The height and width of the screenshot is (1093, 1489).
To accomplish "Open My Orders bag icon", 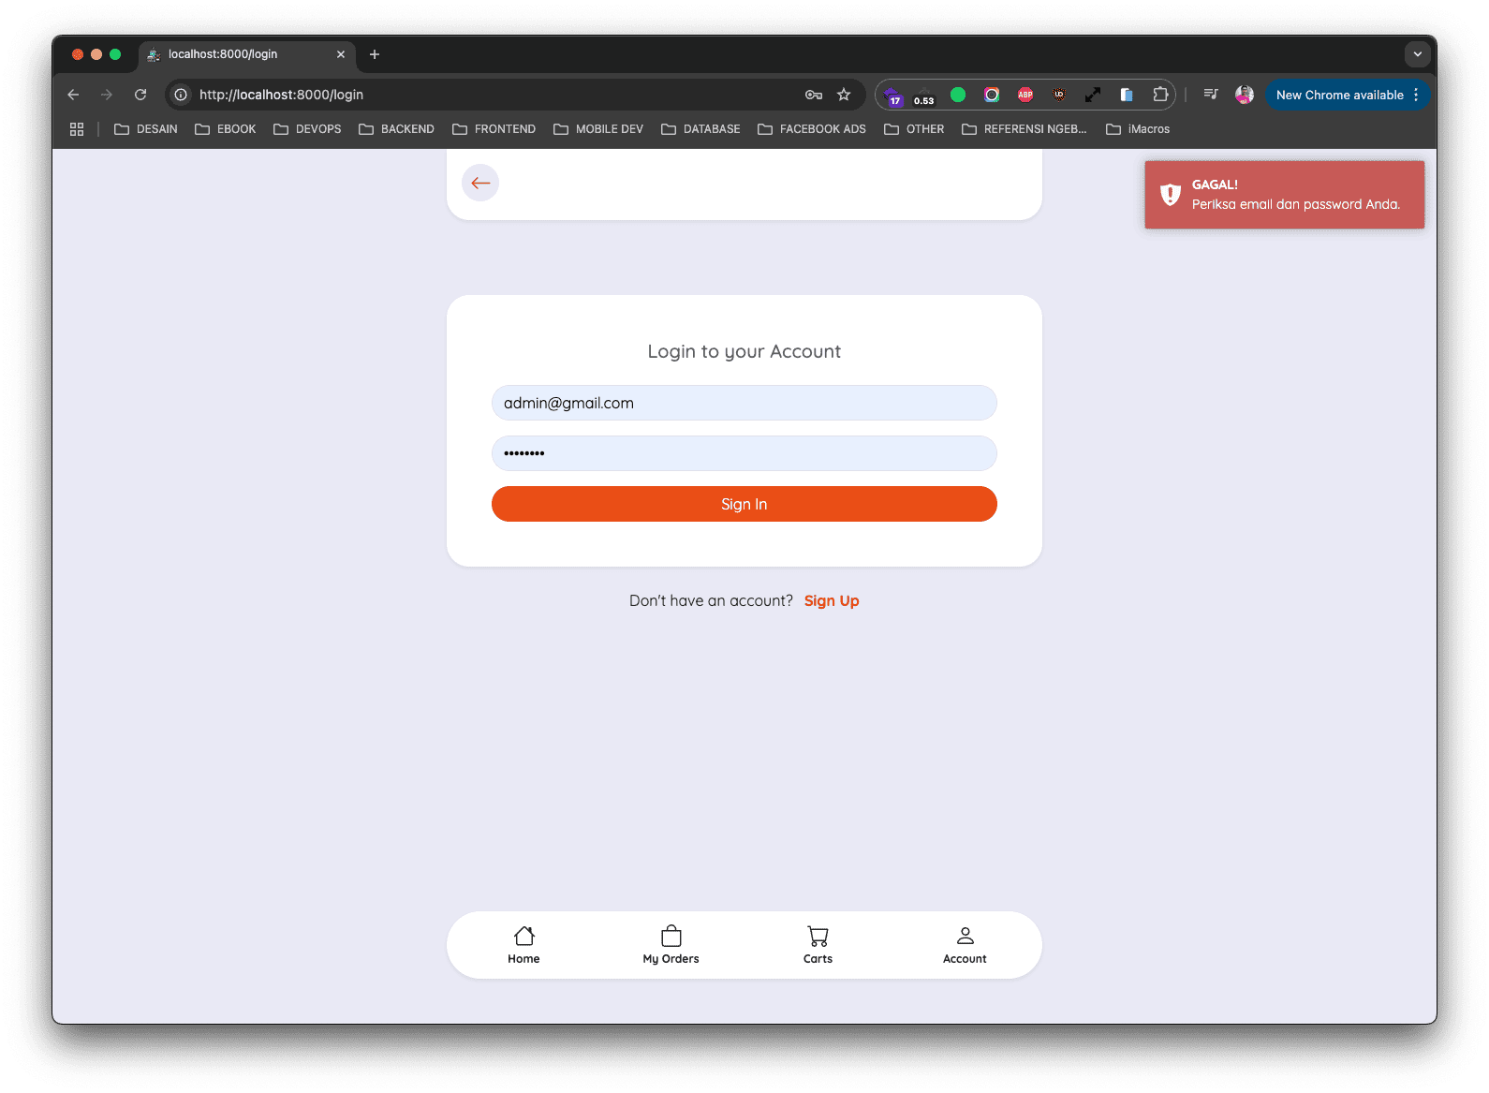I will click(671, 937).
